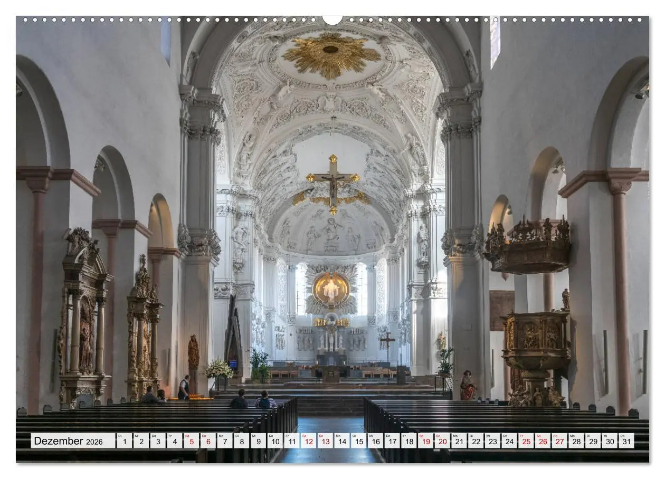Select the Fr label above date 18
Image resolution: width=665 pixels, height=479 pixels.
404,435
